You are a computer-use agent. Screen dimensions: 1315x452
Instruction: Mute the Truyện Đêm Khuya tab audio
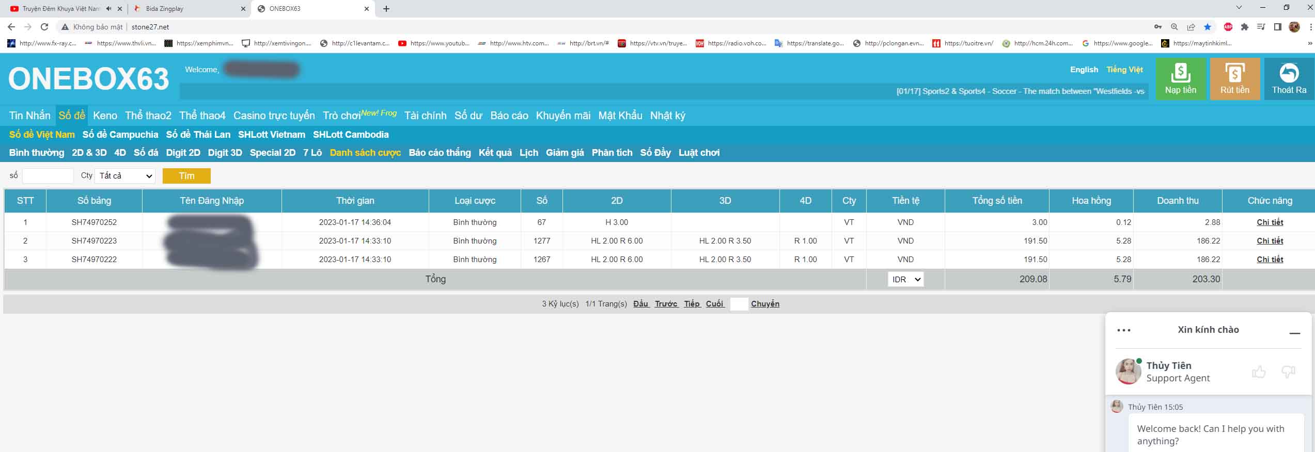[x=108, y=9]
